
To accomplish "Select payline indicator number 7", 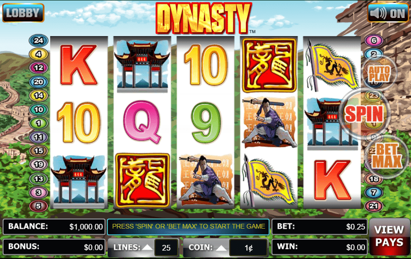I will tap(374, 192).
